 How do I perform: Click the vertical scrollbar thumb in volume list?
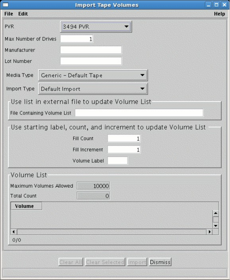(216, 219)
